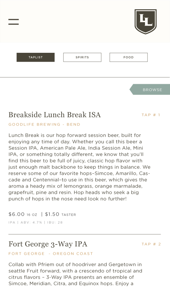Screen dimensions: 170x288
Task: Click Fort George - Oregon Coast link
Action: pyautogui.click(x=51, y=254)
